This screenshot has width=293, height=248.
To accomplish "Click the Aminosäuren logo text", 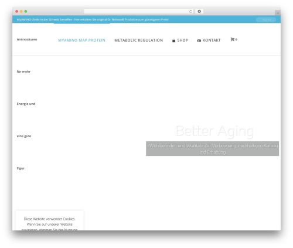I will pyautogui.click(x=27, y=39).
